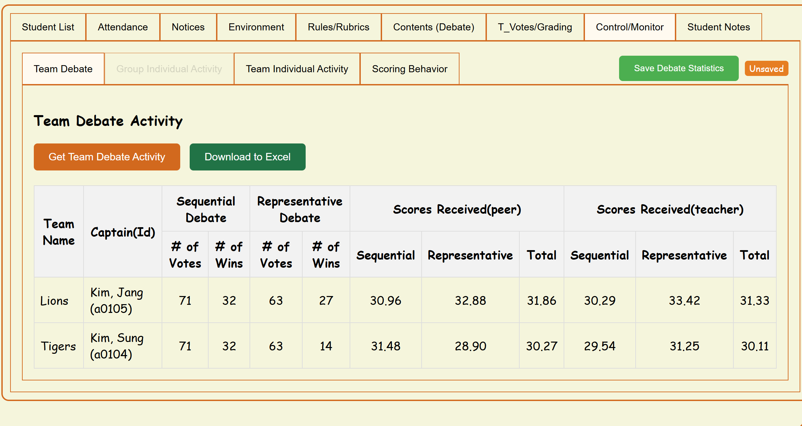Screen dimensions: 802x426
Task: Switch to the T_Votes/Grading tab
Action: (535, 27)
